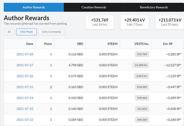Click the Author Rewards page heading
184x126 pixels.
tap(26, 18)
